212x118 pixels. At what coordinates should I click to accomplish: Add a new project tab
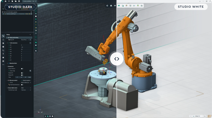click(39, 1)
